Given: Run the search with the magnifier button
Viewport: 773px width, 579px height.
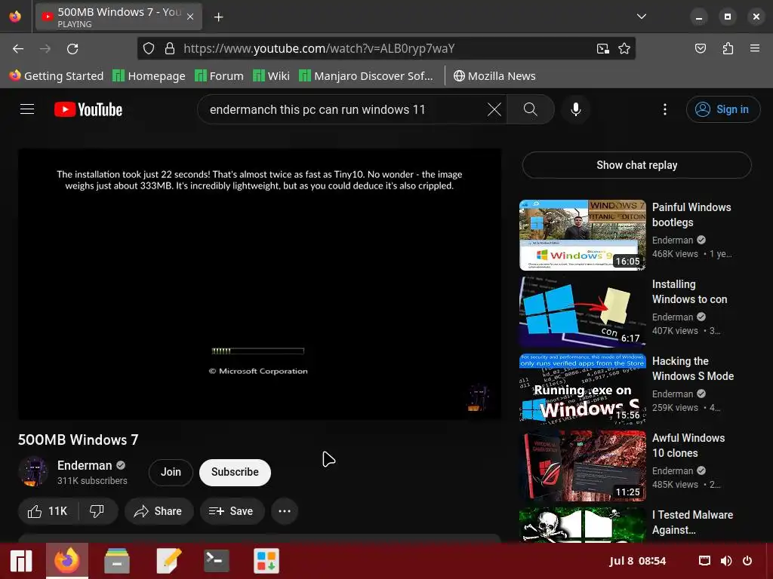Looking at the screenshot, I should tap(531, 109).
